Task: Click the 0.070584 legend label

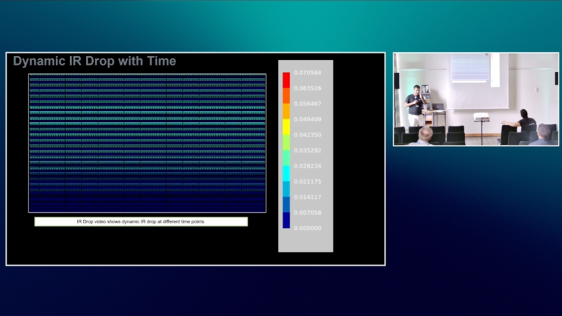Action: click(307, 73)
